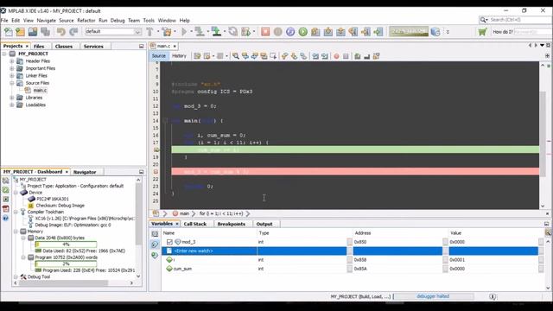Screen dimensions: 553x311
Task: Toggle the History view button in editor
Action: (179, 56)
